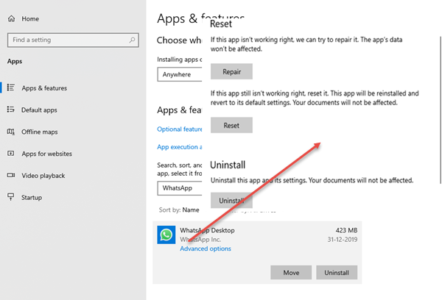The image size is (442, 300).
Task: Click the Move button for WhatsApp
Action: click(291, 272)
